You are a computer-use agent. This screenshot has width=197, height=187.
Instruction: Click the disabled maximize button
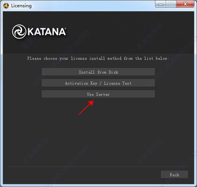click(171, 4)
